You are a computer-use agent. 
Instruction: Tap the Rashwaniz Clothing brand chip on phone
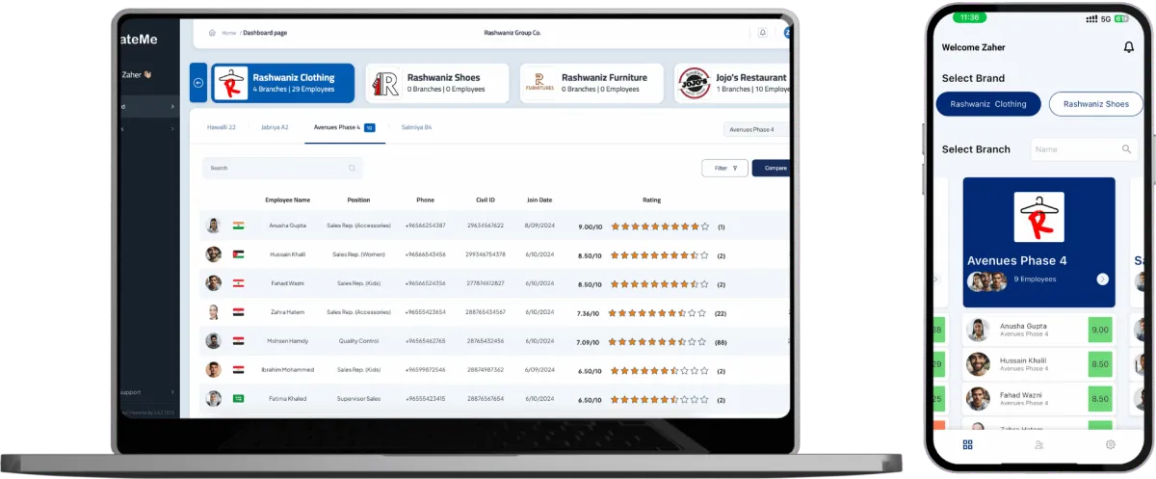(x=988, y=104)
